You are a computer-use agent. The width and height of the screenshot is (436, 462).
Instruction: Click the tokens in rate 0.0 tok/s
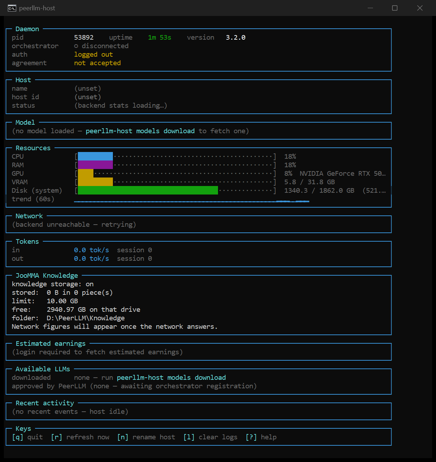pyautogui.click(x=92, y=250)
